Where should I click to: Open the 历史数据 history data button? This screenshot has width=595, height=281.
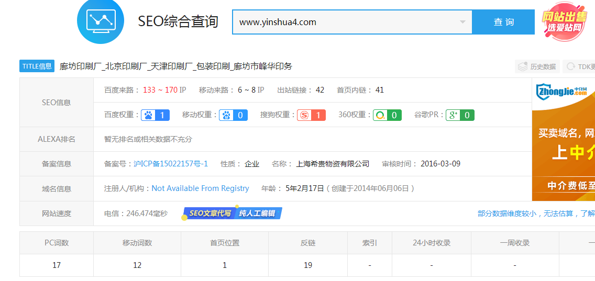537,66
